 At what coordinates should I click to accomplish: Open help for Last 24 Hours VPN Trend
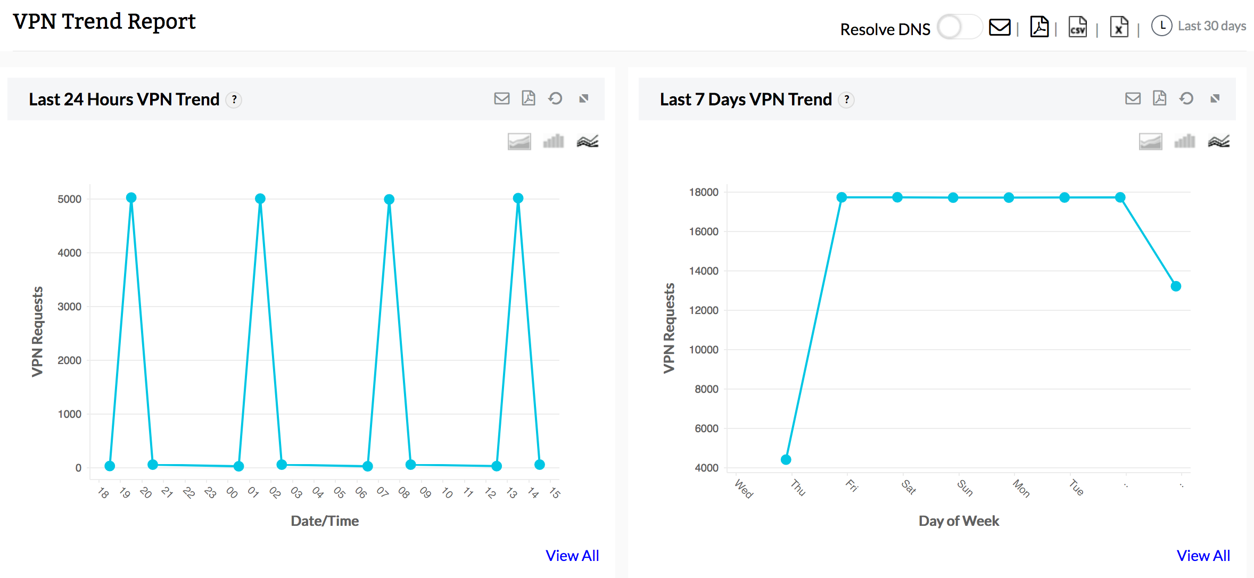click(x=234, y=100)
